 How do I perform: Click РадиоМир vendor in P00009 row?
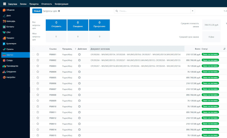click(x=67, y=101)
